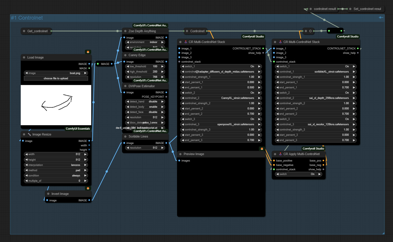Toggle detect_body in the DWPose Estimator node
Viewport: 393px width, 242px height.
click(x=145, y=107)
